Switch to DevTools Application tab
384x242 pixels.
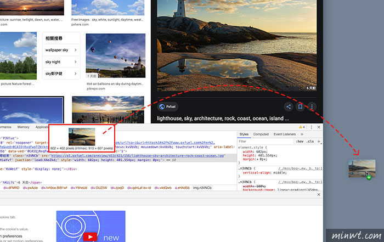point(42,127)
